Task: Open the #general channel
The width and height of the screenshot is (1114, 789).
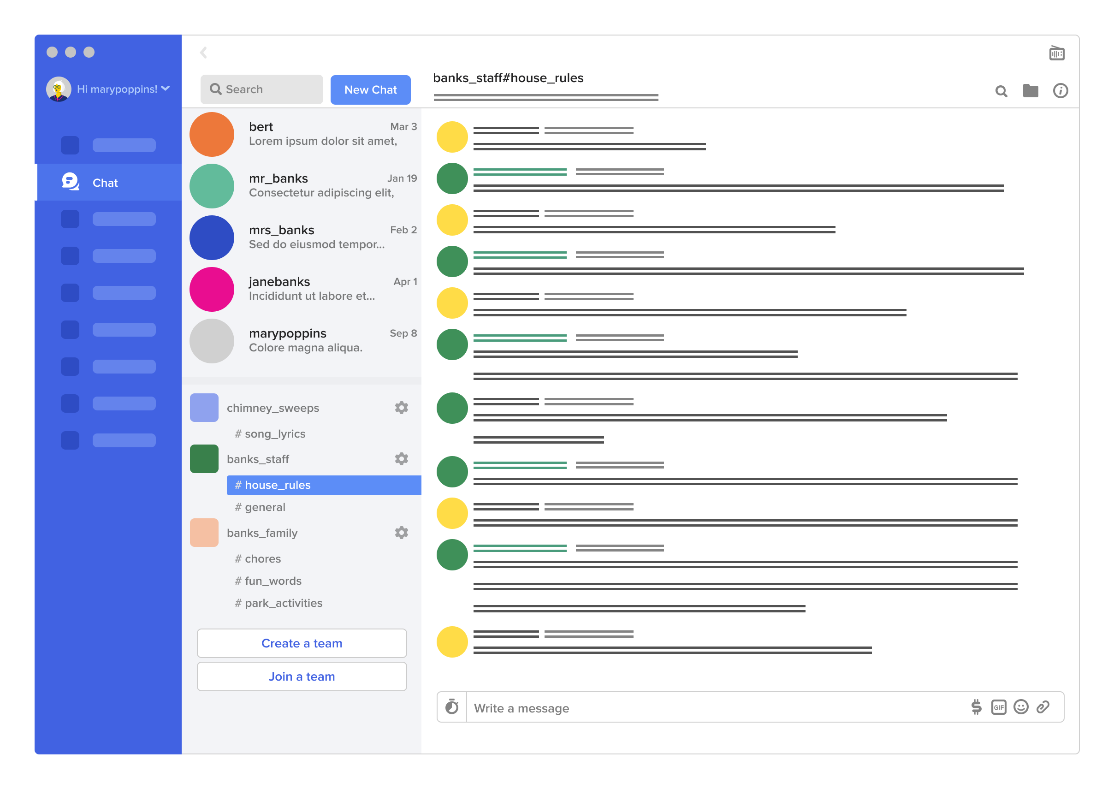Action: [265, 507]
